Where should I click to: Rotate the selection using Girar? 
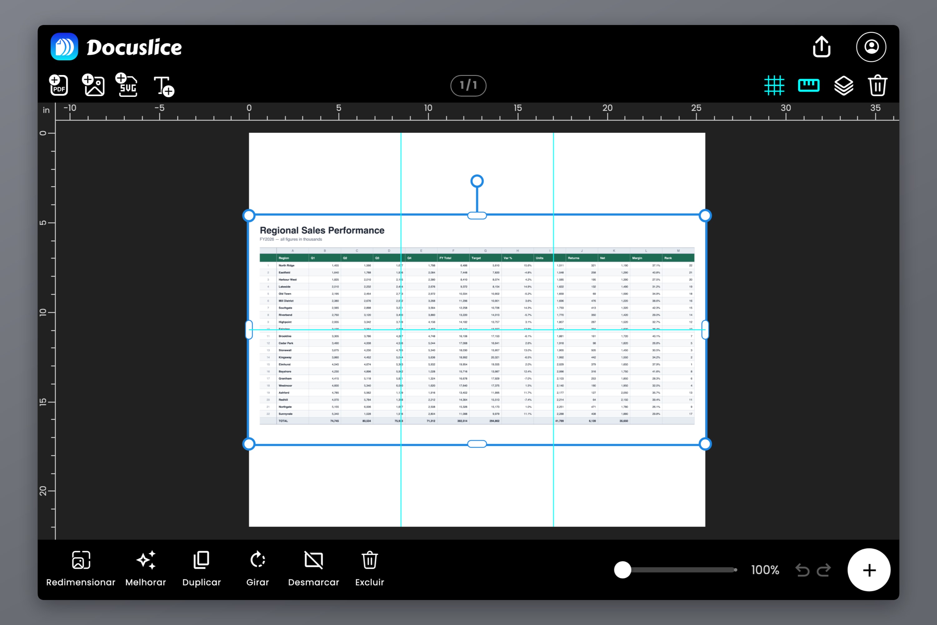258,569
